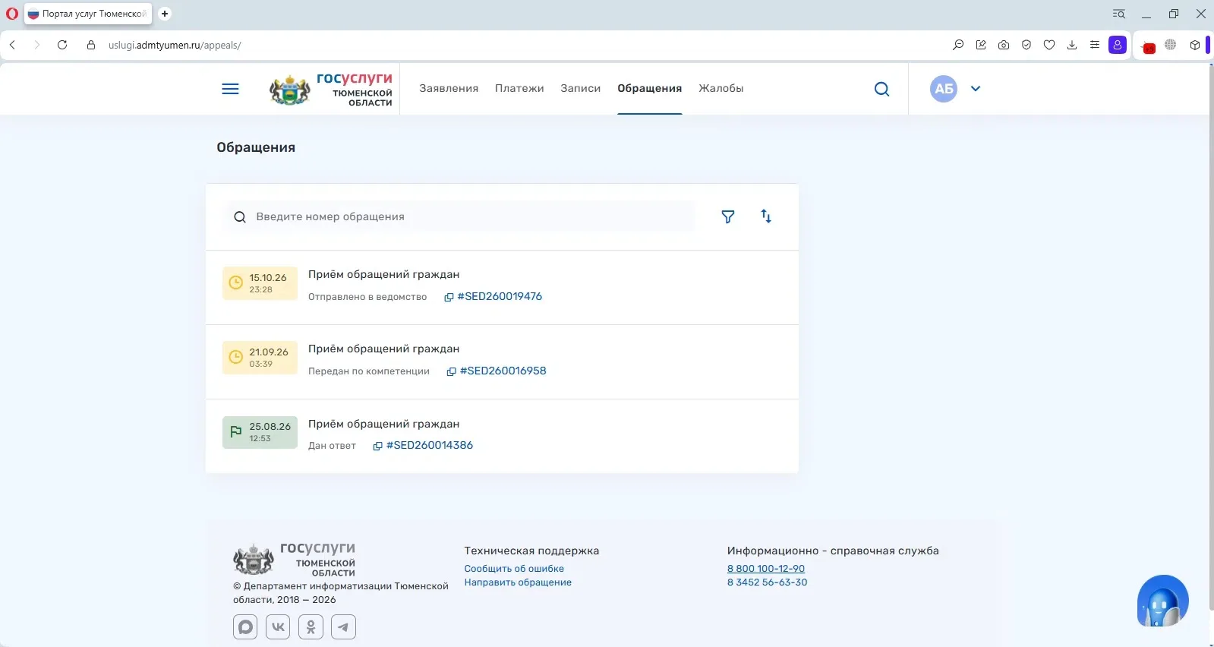Open the Odnoklassniki social link in footer

pos(311,627)
